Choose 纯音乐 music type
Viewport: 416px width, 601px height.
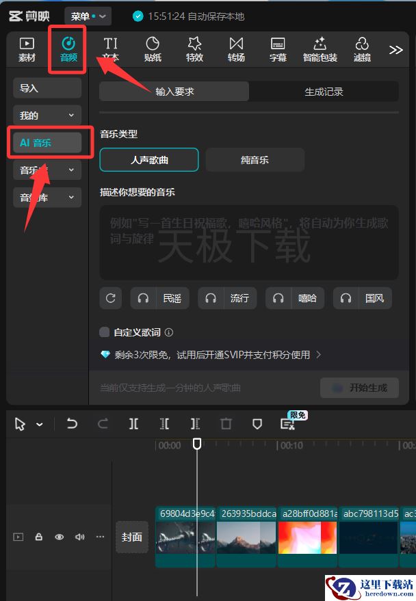[255, 160]
